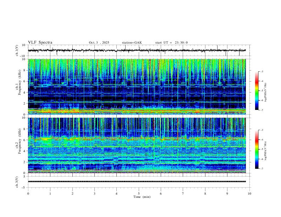Viewport: 281px width, 217px height.
Task: Select the date "Oct. 3 , 2025"
Action: (x=99, y=43)
